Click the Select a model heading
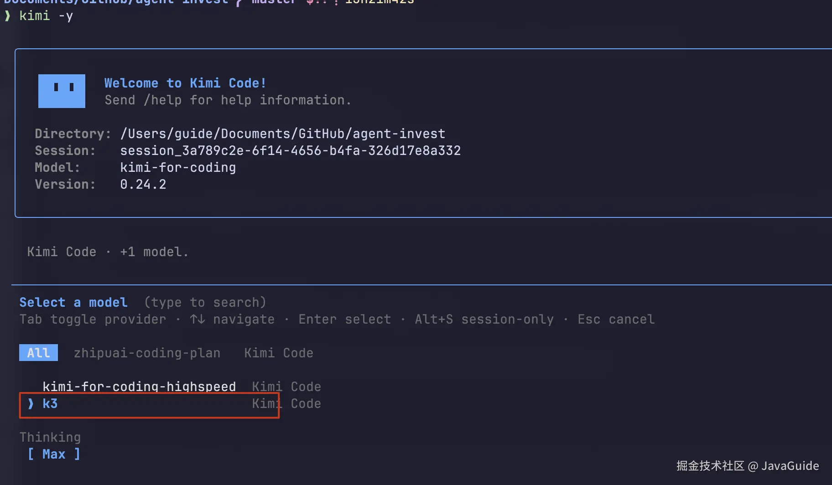 (x=73, y=302)
